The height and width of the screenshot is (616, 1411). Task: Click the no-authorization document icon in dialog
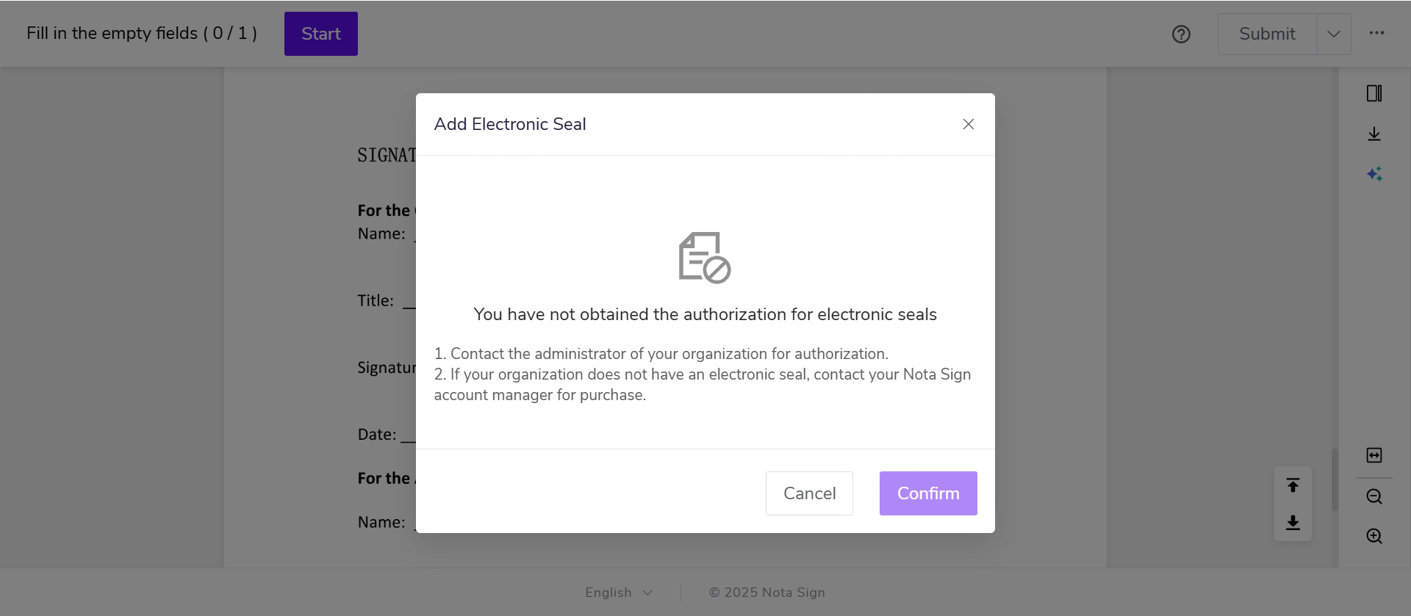tap(705, 258)
